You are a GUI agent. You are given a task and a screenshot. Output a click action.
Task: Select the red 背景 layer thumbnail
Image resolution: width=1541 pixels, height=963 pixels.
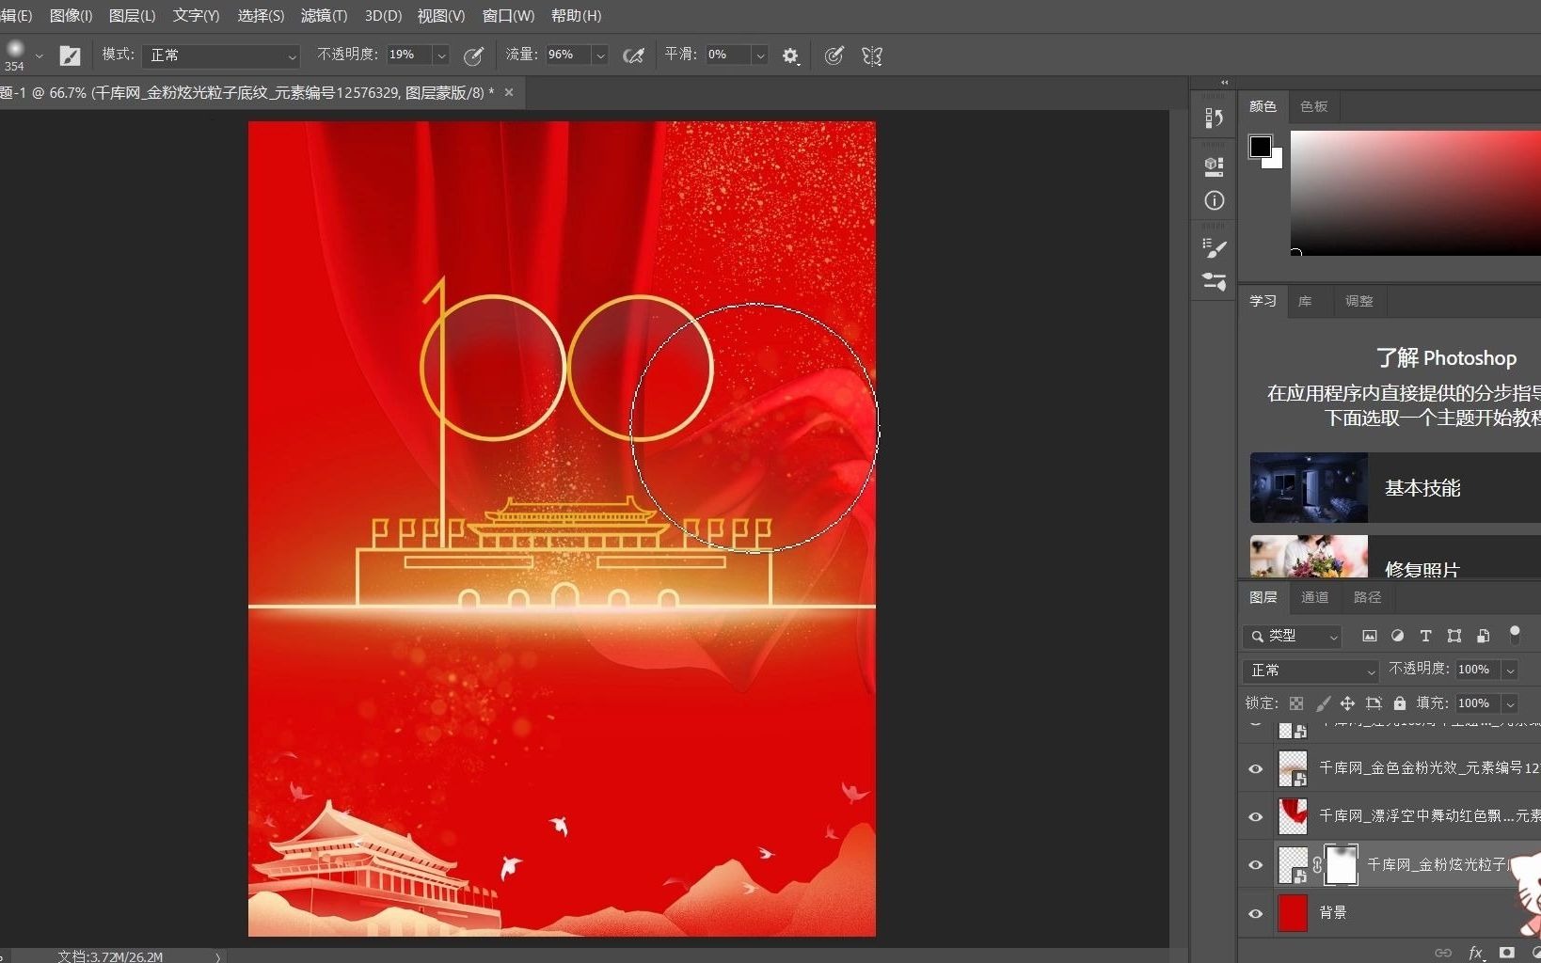[x=1293, y=913]
